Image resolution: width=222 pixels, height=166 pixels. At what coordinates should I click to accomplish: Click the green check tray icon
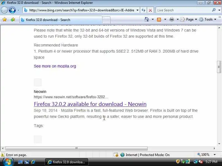click(183, 161)
